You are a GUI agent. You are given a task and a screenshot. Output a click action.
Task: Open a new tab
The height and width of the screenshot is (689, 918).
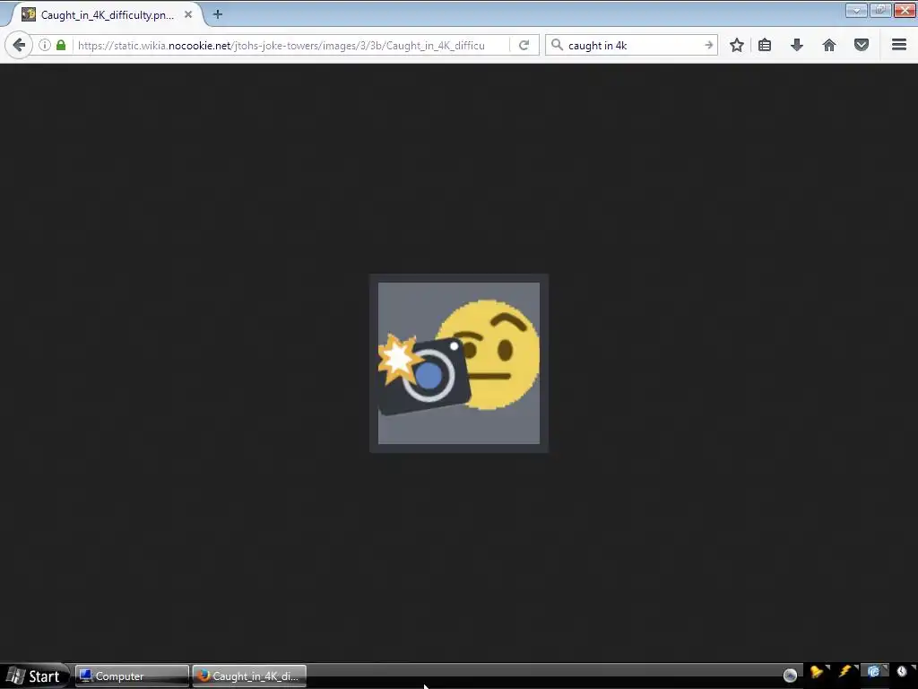pos(218,14)
